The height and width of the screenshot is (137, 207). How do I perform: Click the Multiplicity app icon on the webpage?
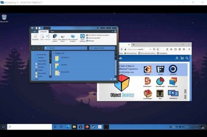point(173,93)
